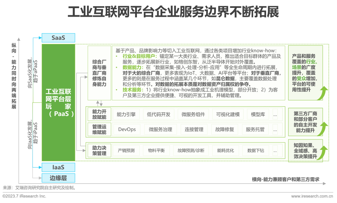
Task: Select the SaaS layer box
Action: coord(58,38)
